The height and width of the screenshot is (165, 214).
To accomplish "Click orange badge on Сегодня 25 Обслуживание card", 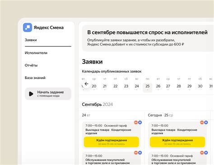I will click(x=202, y=153).
